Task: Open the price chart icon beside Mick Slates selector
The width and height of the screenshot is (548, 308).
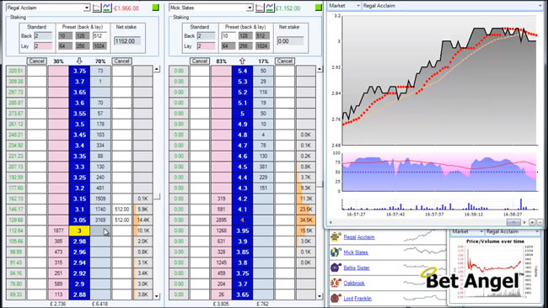Action: [260, 8]
